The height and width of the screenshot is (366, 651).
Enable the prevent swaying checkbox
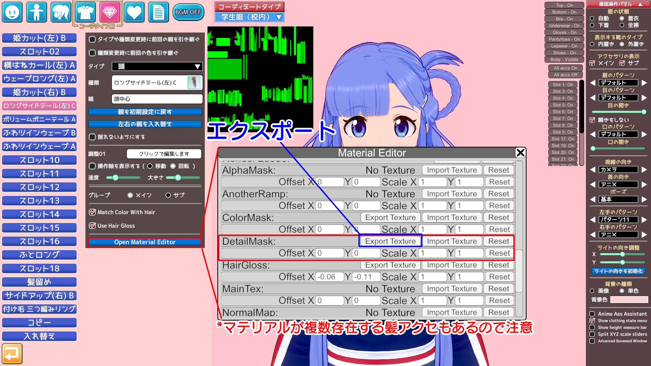[x=92, y=137]
